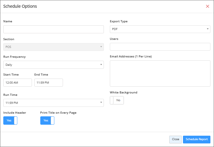Click the Run Time dropdown arrow
The height and width of the screenshot is (147, 214).
(101, 102)
